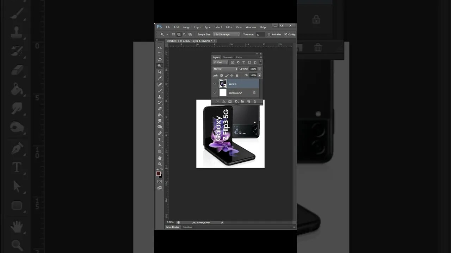Toggle the Anti-alias checkbox
Screen dimensions: 451x253
[269, 34]
